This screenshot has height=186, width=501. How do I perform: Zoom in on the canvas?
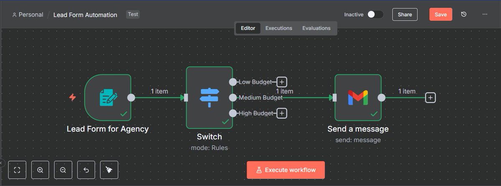click(x=40, y=170)
